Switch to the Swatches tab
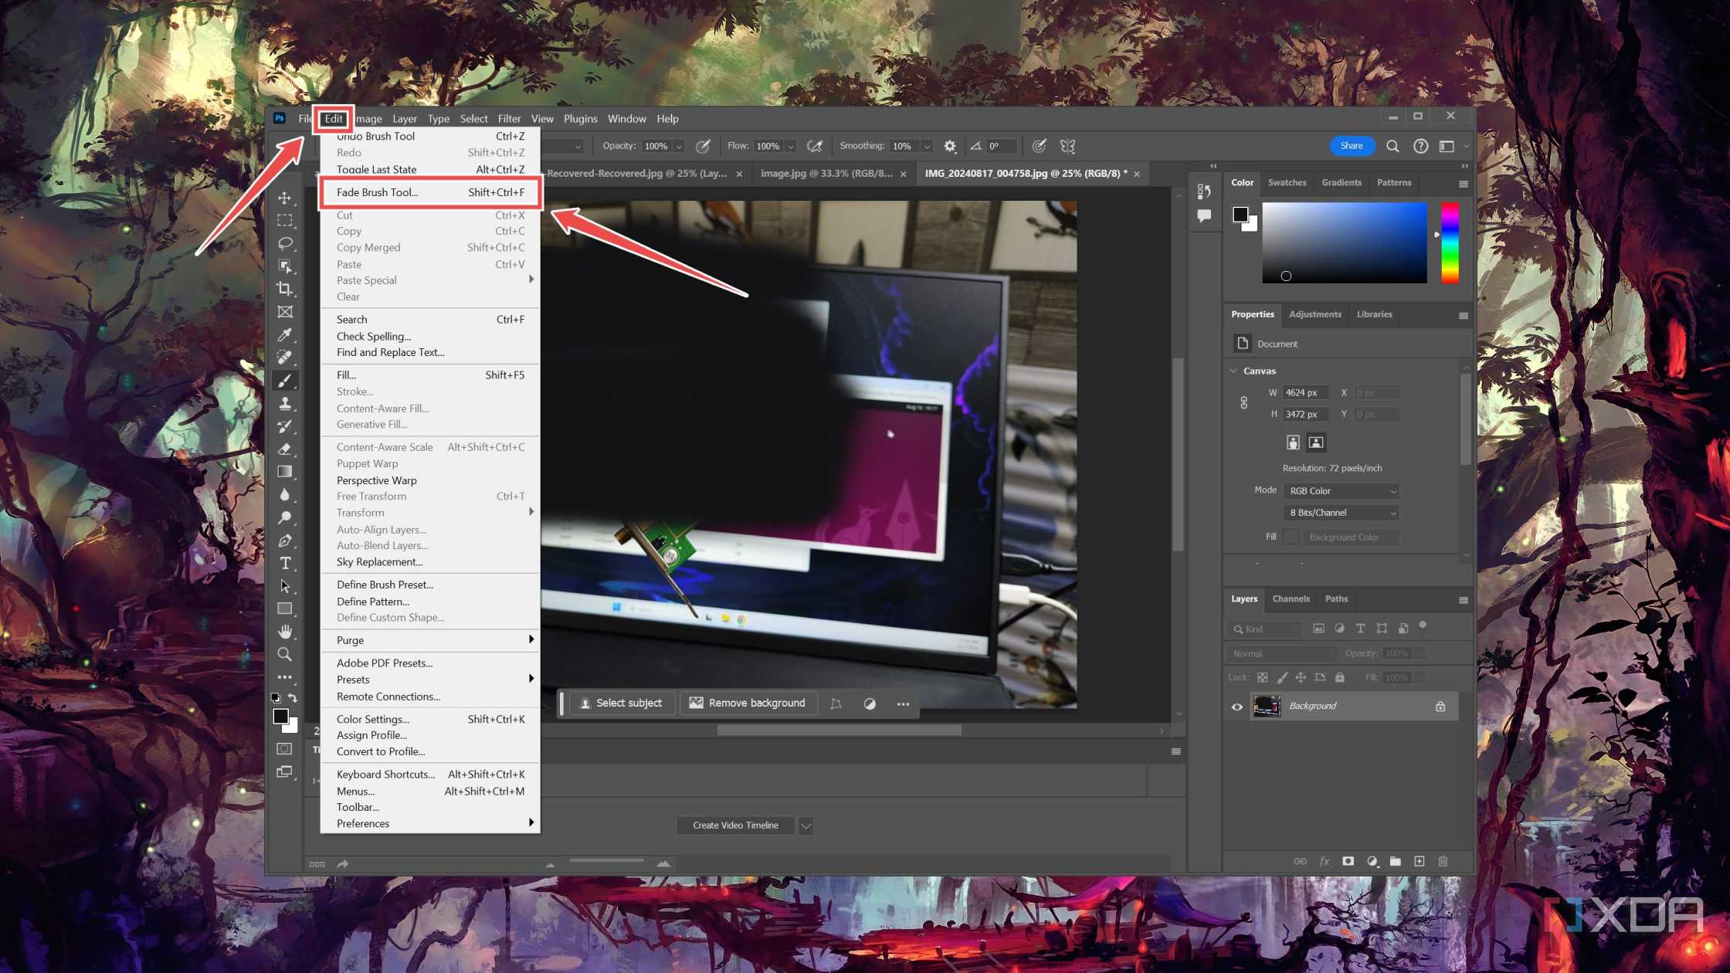The image size is (1730, 973). pos(1287,182)
